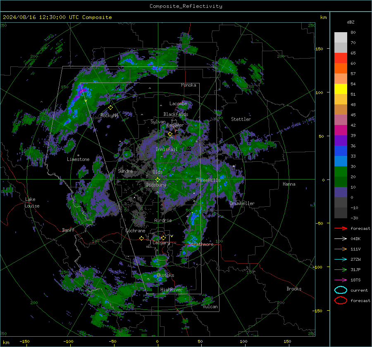
Task: Click the yellow diamond marker beside RockyMH
Action: coord(110,108)
